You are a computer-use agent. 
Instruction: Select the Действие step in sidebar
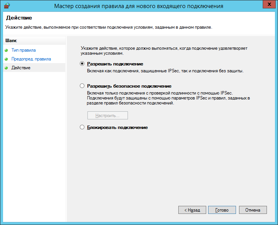[21, 68]
